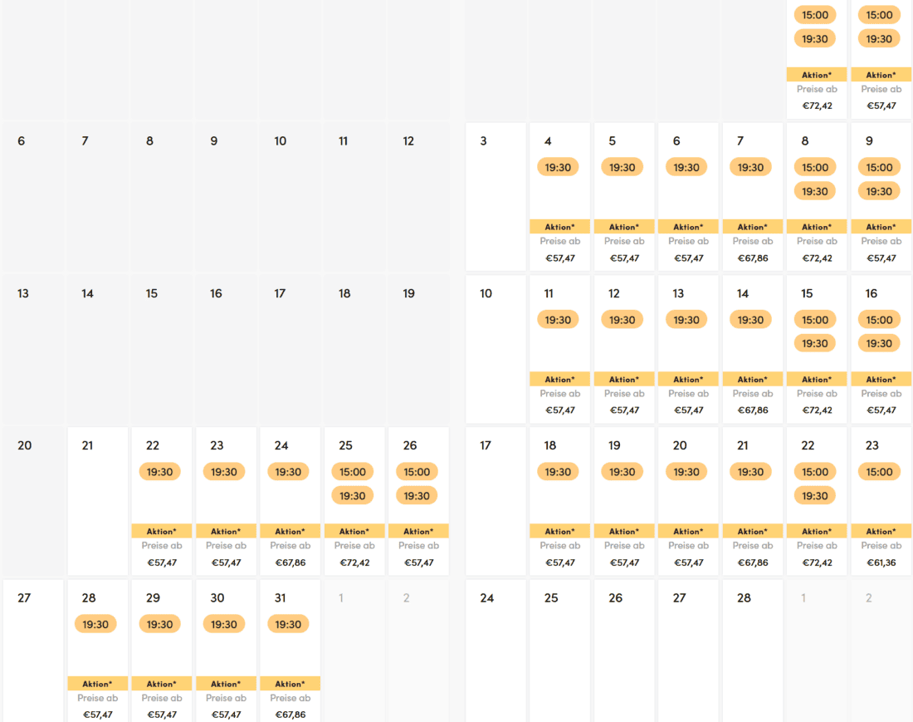Open the €57,47 price on day 18

click(x=560, y=563)
